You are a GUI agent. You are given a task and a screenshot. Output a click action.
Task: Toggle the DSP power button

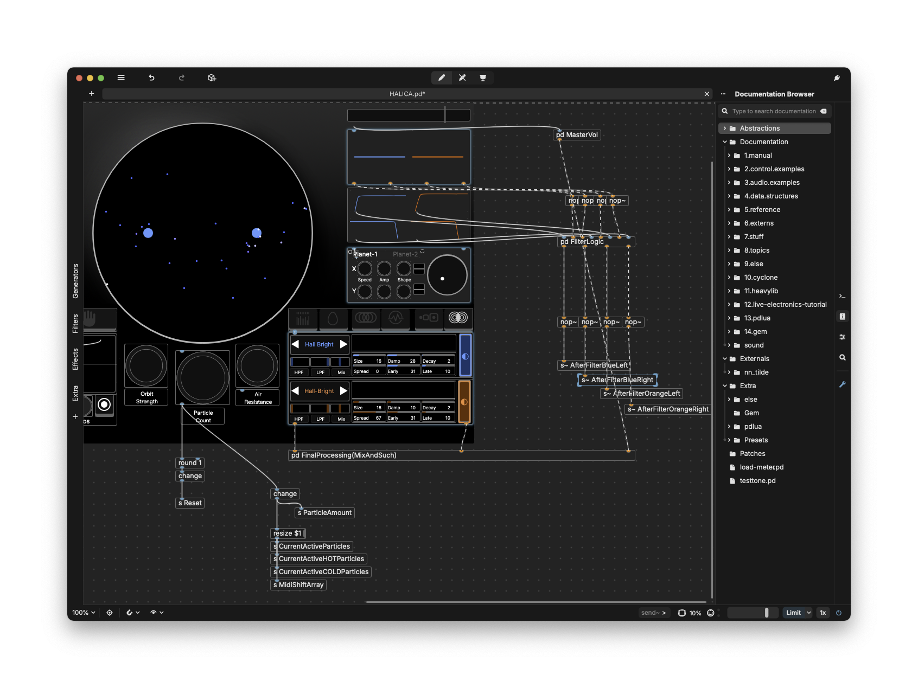[x=839, y=613]
